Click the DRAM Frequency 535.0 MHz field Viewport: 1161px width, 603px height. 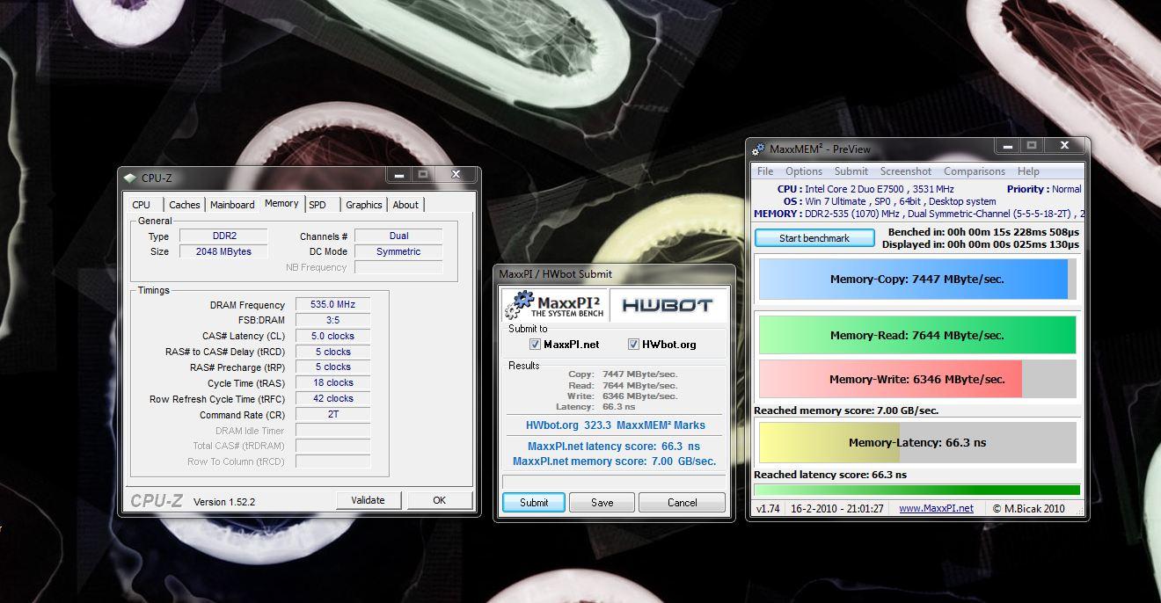click(x=332, y=305)
